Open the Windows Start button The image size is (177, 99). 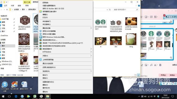click(x=3, y=96)
